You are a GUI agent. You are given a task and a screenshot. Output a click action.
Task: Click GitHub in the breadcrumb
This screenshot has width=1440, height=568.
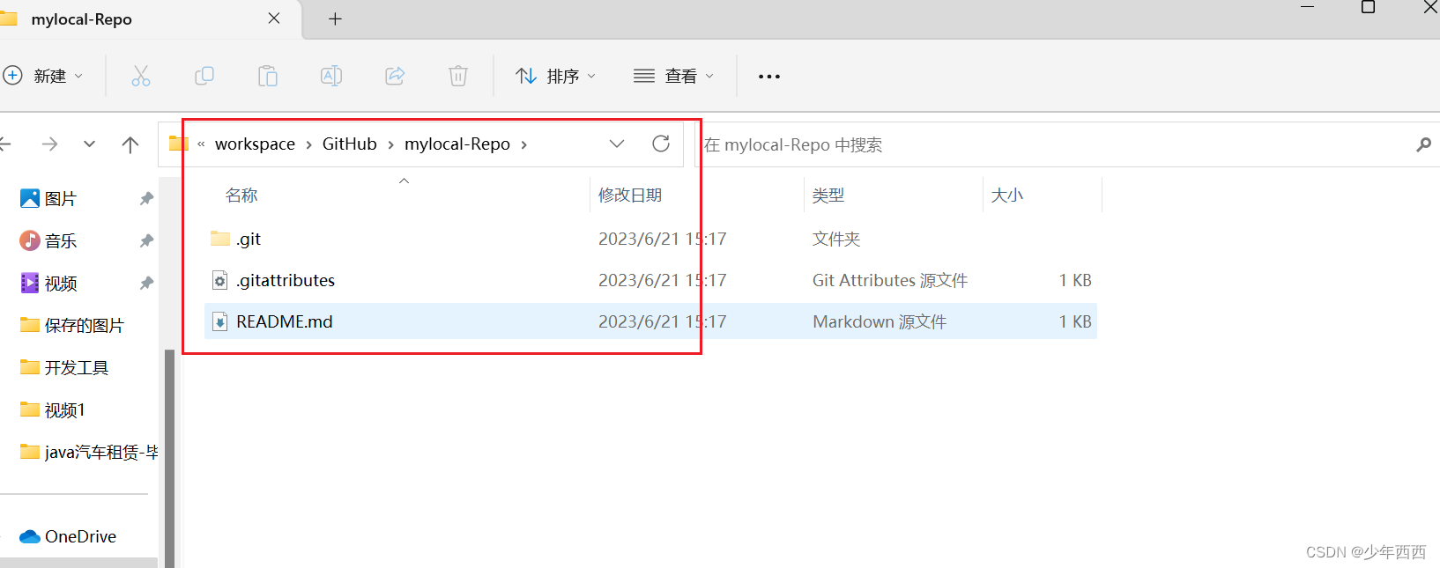pos(349,144)
